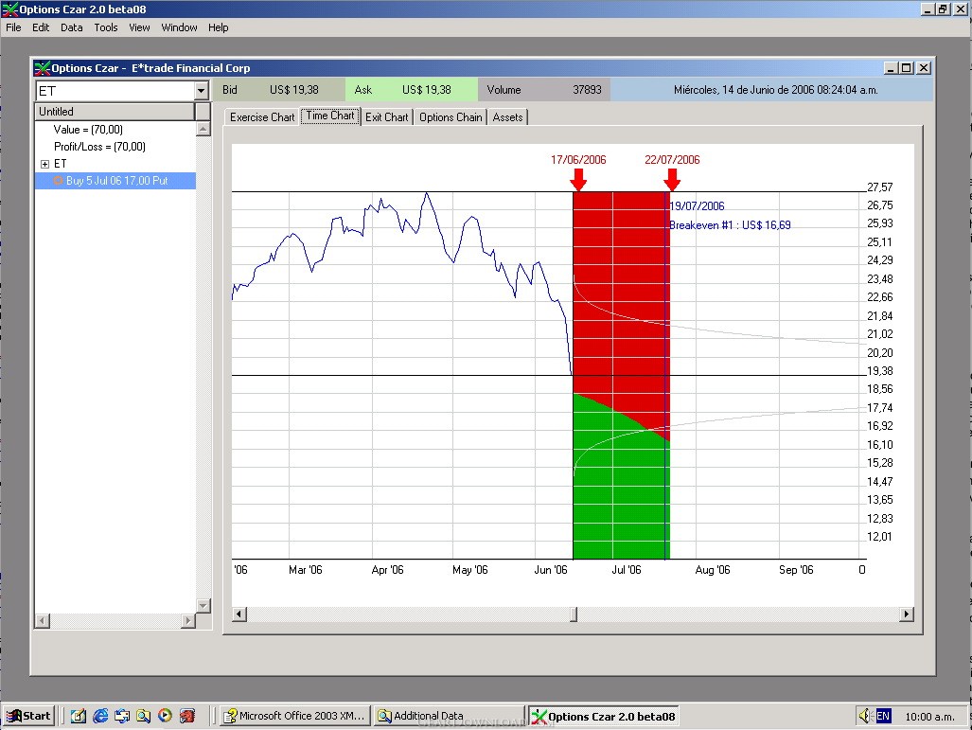Open Windows Media Player from quick launch
972x730 pixels.
point(165,716)
